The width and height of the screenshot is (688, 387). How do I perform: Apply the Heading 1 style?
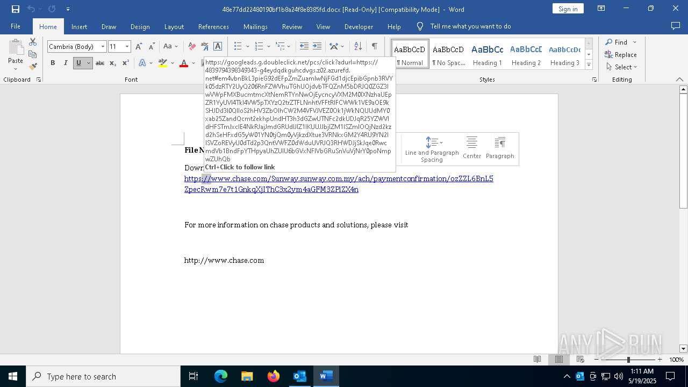[x=487, y=54]
